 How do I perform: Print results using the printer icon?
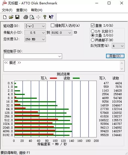(26, 17)
